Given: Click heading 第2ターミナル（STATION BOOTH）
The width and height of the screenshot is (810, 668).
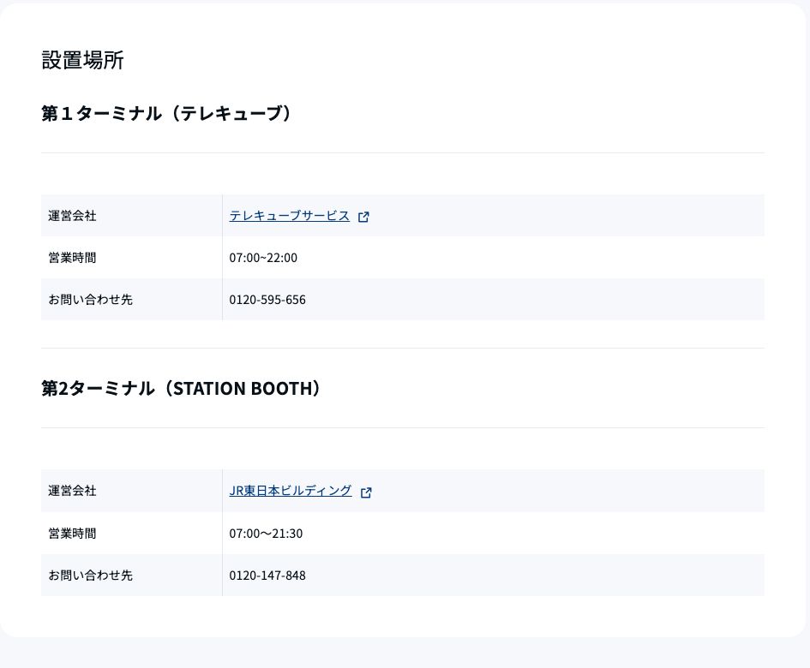Looking at the screenshot, I should (181, 388).
